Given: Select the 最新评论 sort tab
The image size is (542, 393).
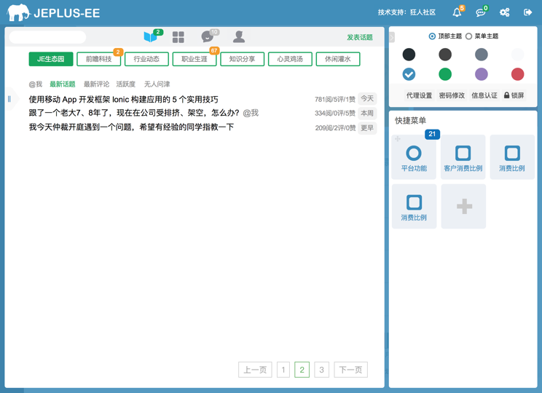Looking at the screenshot, I should tap(96, 84).
